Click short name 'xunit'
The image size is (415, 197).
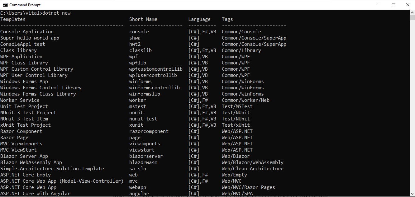pos(136,125)
